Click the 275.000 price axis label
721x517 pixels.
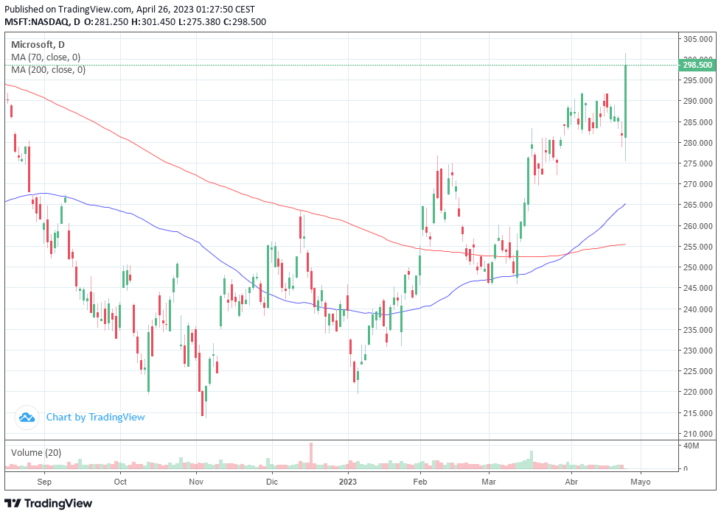click(x=697, y=163)
